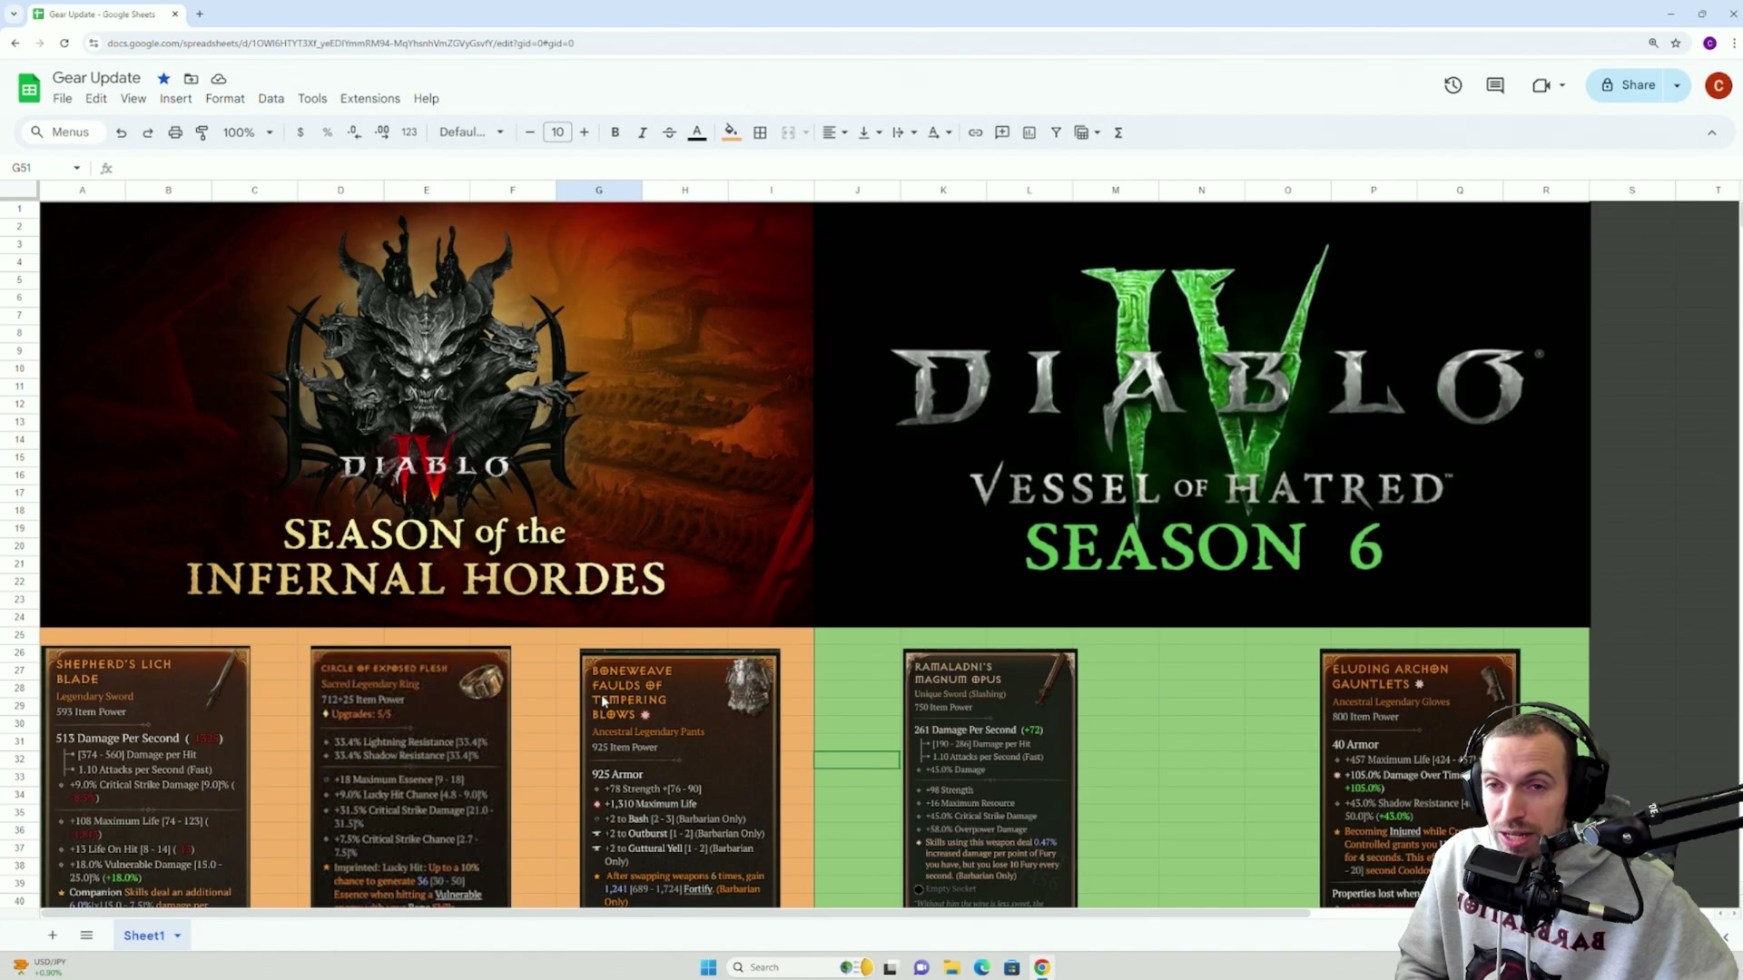Format as percent icon
The image size is (1743, 980).
click(328, 132)
